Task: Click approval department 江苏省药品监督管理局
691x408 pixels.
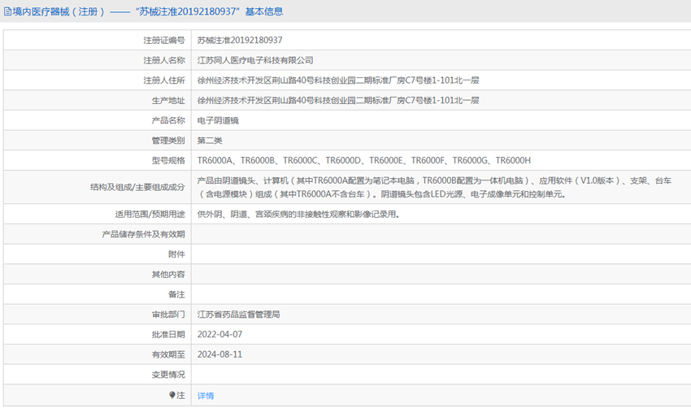Action: coord(238,315)
